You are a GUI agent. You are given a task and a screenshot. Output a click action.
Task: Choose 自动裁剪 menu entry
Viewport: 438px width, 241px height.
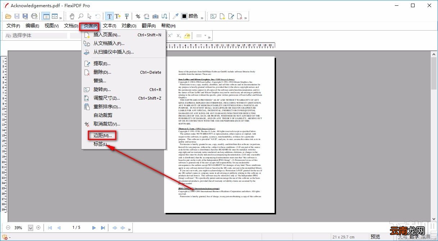coord(123,115)
